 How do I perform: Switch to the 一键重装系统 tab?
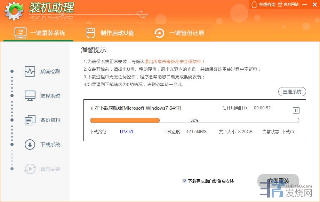(40, 33)
